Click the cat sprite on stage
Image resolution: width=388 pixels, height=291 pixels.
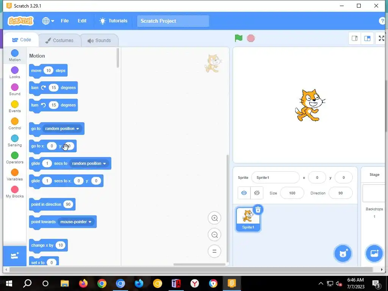(310, 105)
